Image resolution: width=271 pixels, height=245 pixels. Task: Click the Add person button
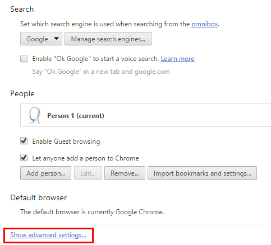(x=45, y=173)
